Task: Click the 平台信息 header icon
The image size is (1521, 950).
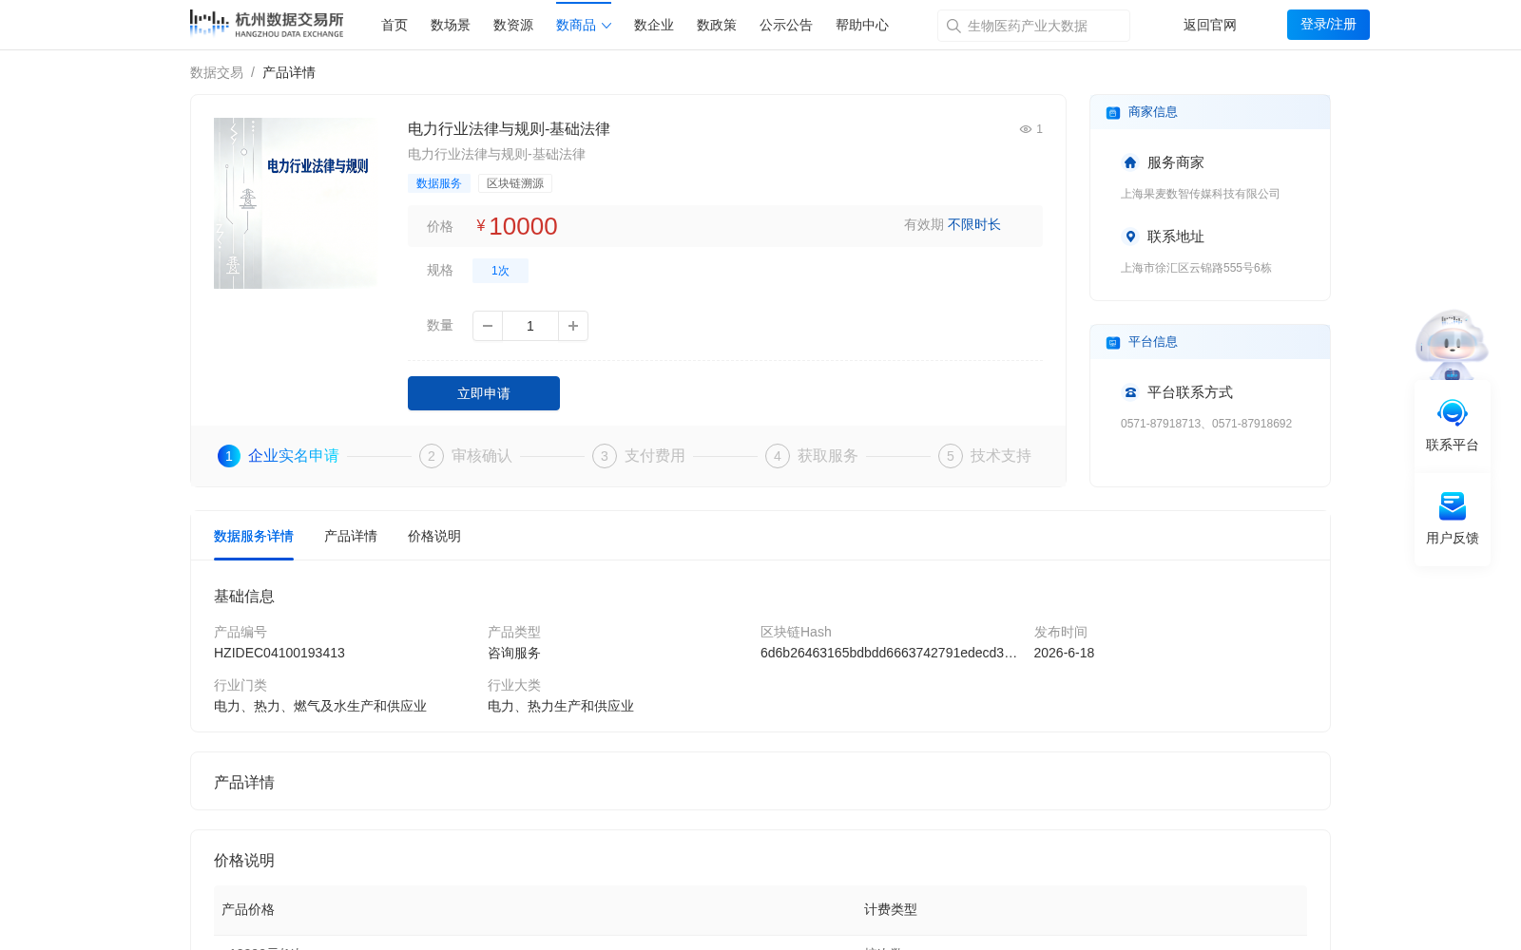Action: coord(1113,343)
